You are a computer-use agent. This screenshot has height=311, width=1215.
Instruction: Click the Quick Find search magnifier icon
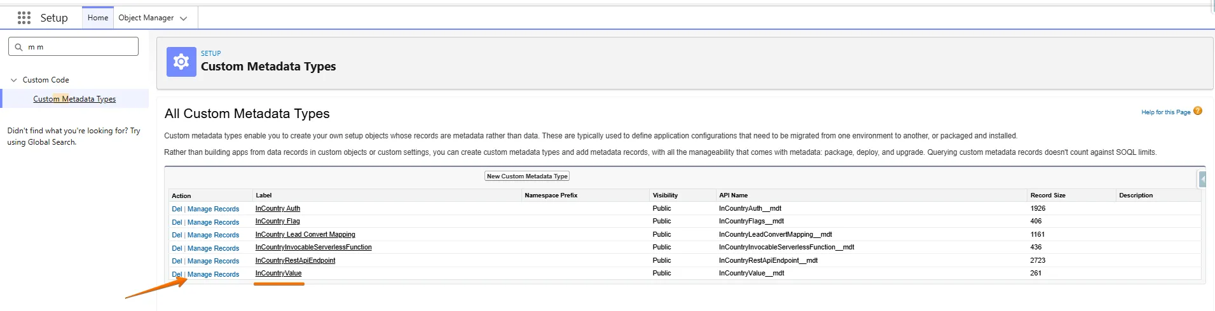click(18, 47)
